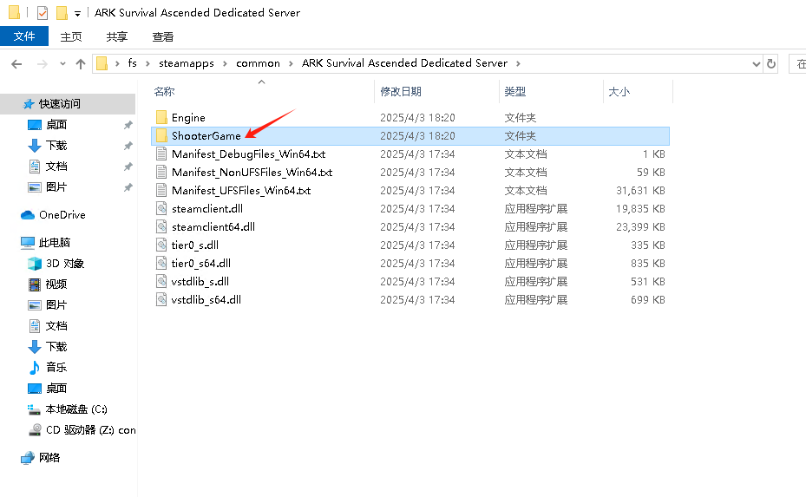Viewport: 806px width, 497px height.
Task: Click the vstdlib_s.dll file icon
Action: pos(161,282)
